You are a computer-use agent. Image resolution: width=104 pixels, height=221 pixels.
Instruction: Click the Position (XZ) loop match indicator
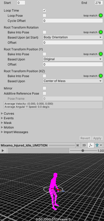coord(101,76)
